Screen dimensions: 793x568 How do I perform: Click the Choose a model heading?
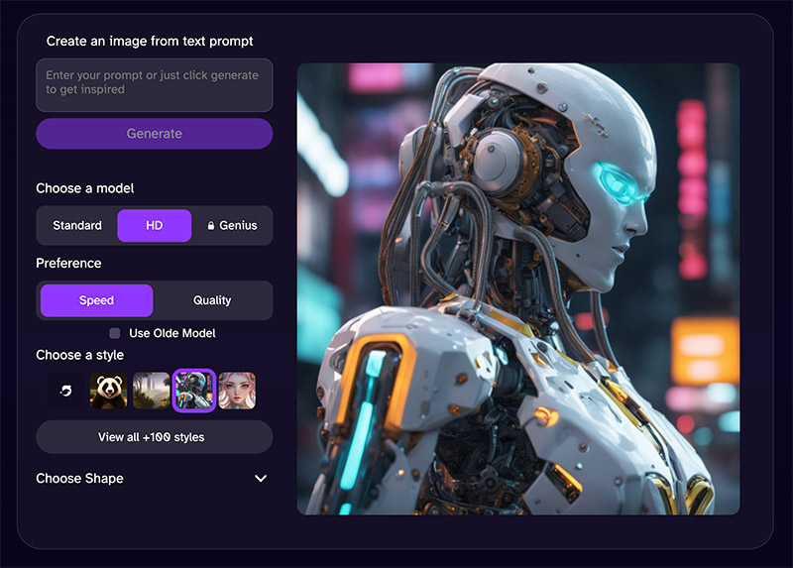coord(85,188)
